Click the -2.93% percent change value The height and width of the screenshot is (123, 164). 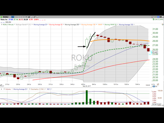(x=36, y=20)
